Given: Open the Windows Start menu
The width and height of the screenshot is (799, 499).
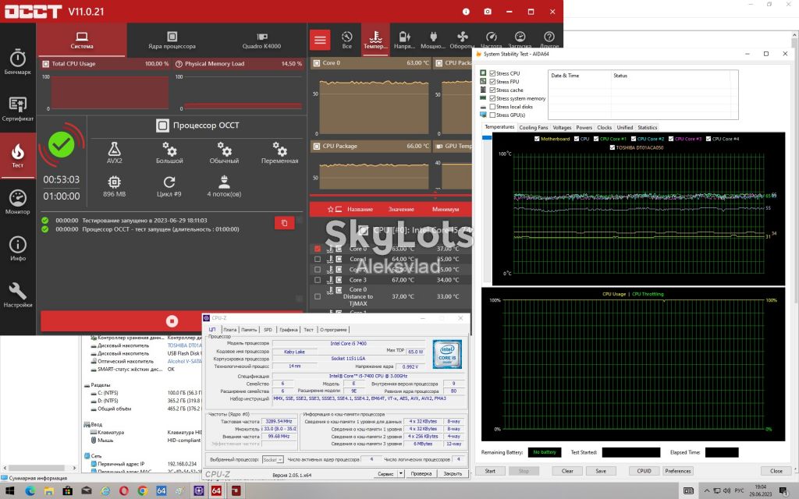Looking at the screenshot, I should (9, 491).
